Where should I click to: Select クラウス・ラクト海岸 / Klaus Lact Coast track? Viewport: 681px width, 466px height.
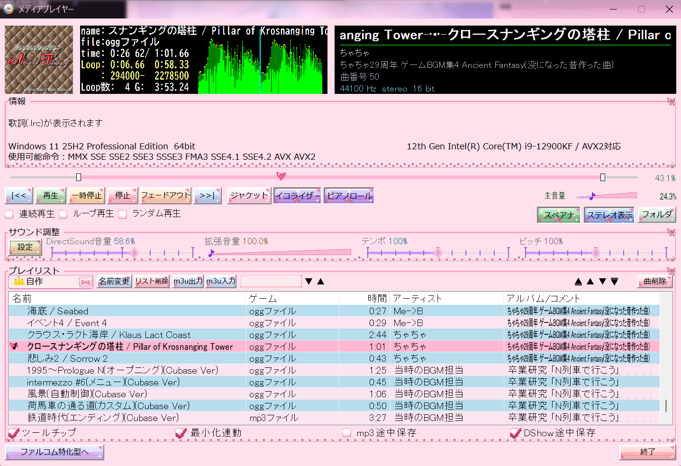click(x=334, y=335)
